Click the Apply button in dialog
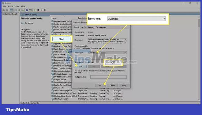Viewport: 202px width, 115px height. point(124,86)
